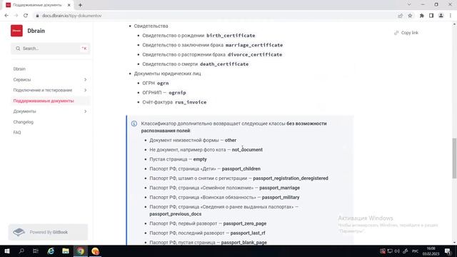Screen dimensions: 457x257
Task: Click the passport_children class name
Action: pos(241,168)
